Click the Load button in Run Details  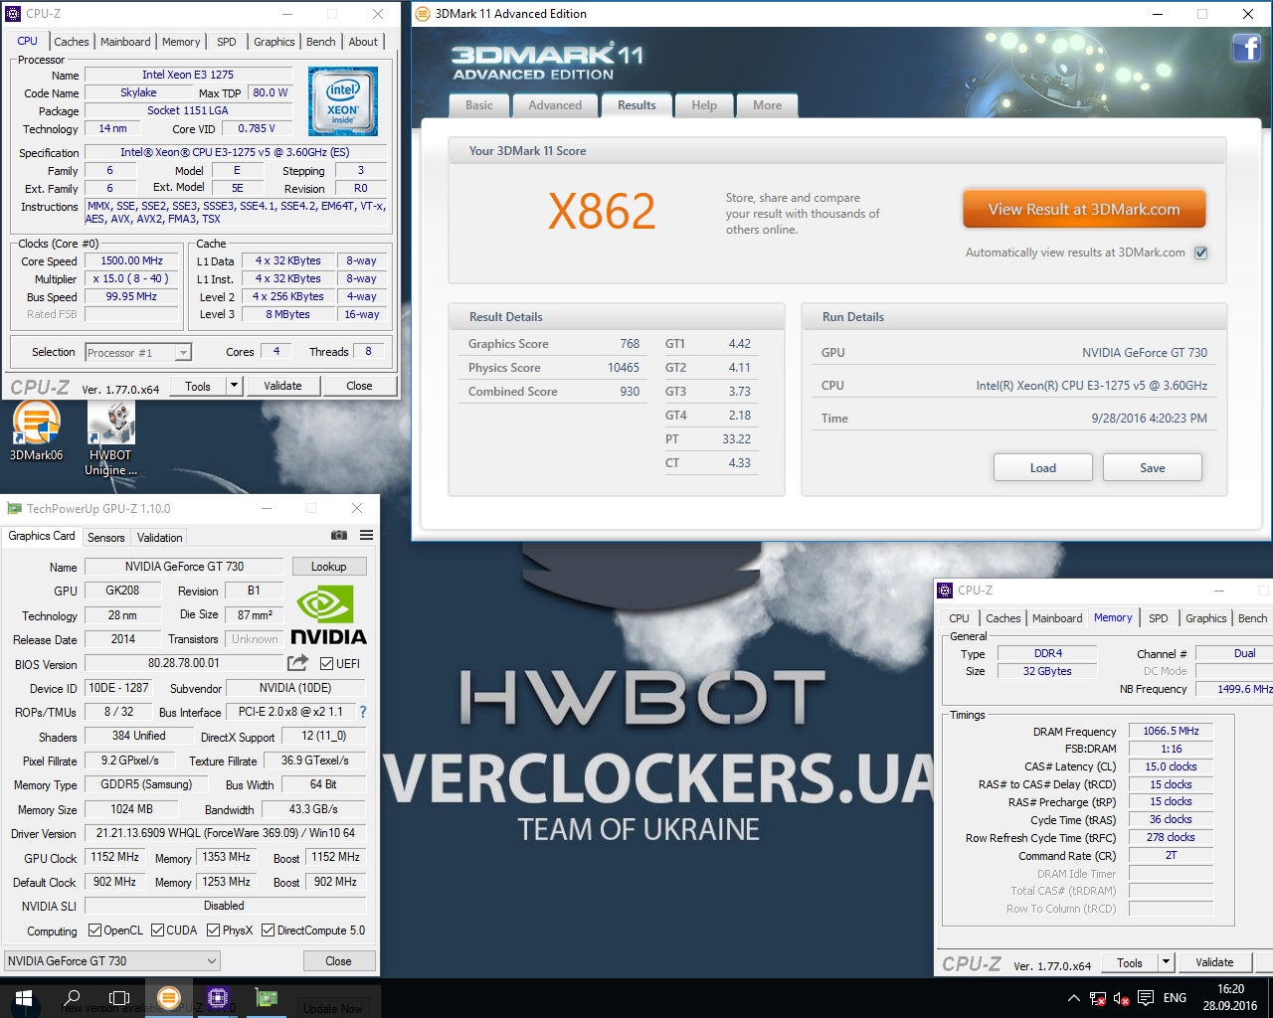click(1042, 467)
